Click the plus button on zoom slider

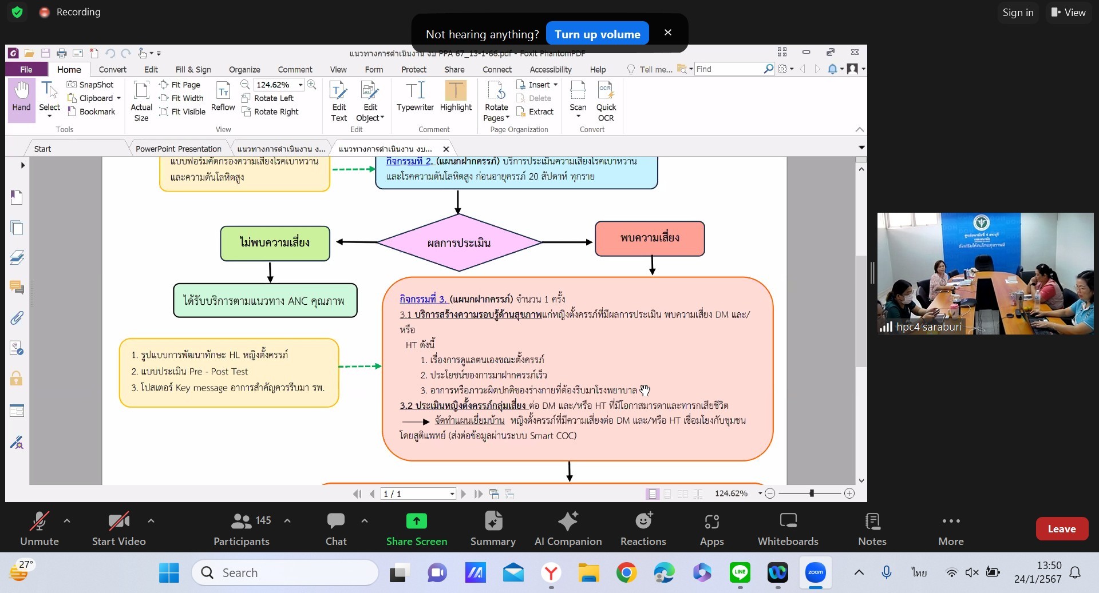pos(849,493)
